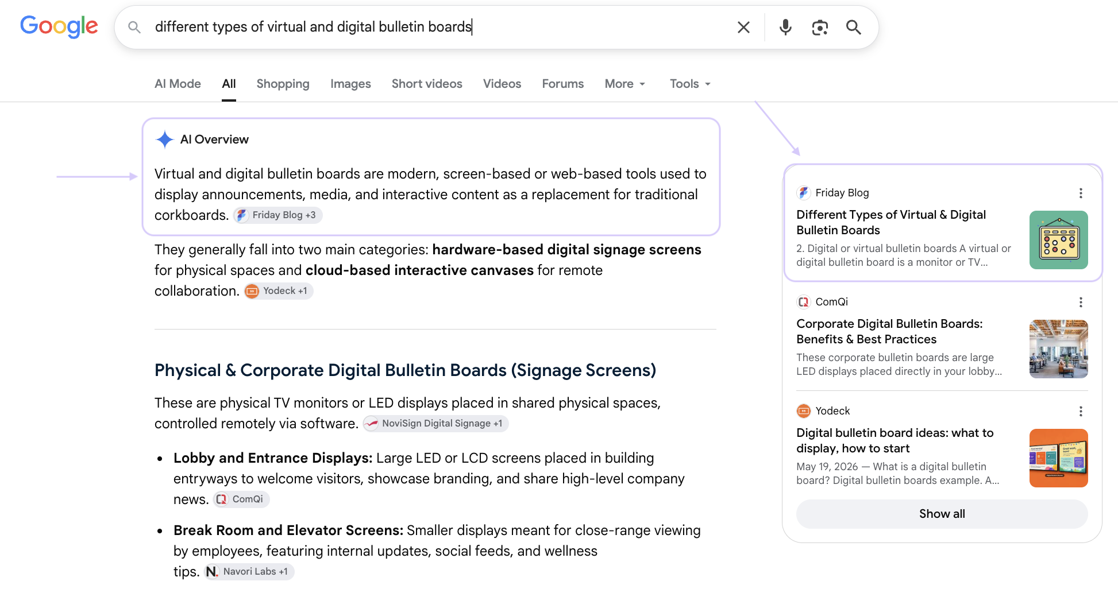Open the Yodeck +1 citation chip
The width and height of the screenshot is (1118, 589).
(x=279, y=291)
